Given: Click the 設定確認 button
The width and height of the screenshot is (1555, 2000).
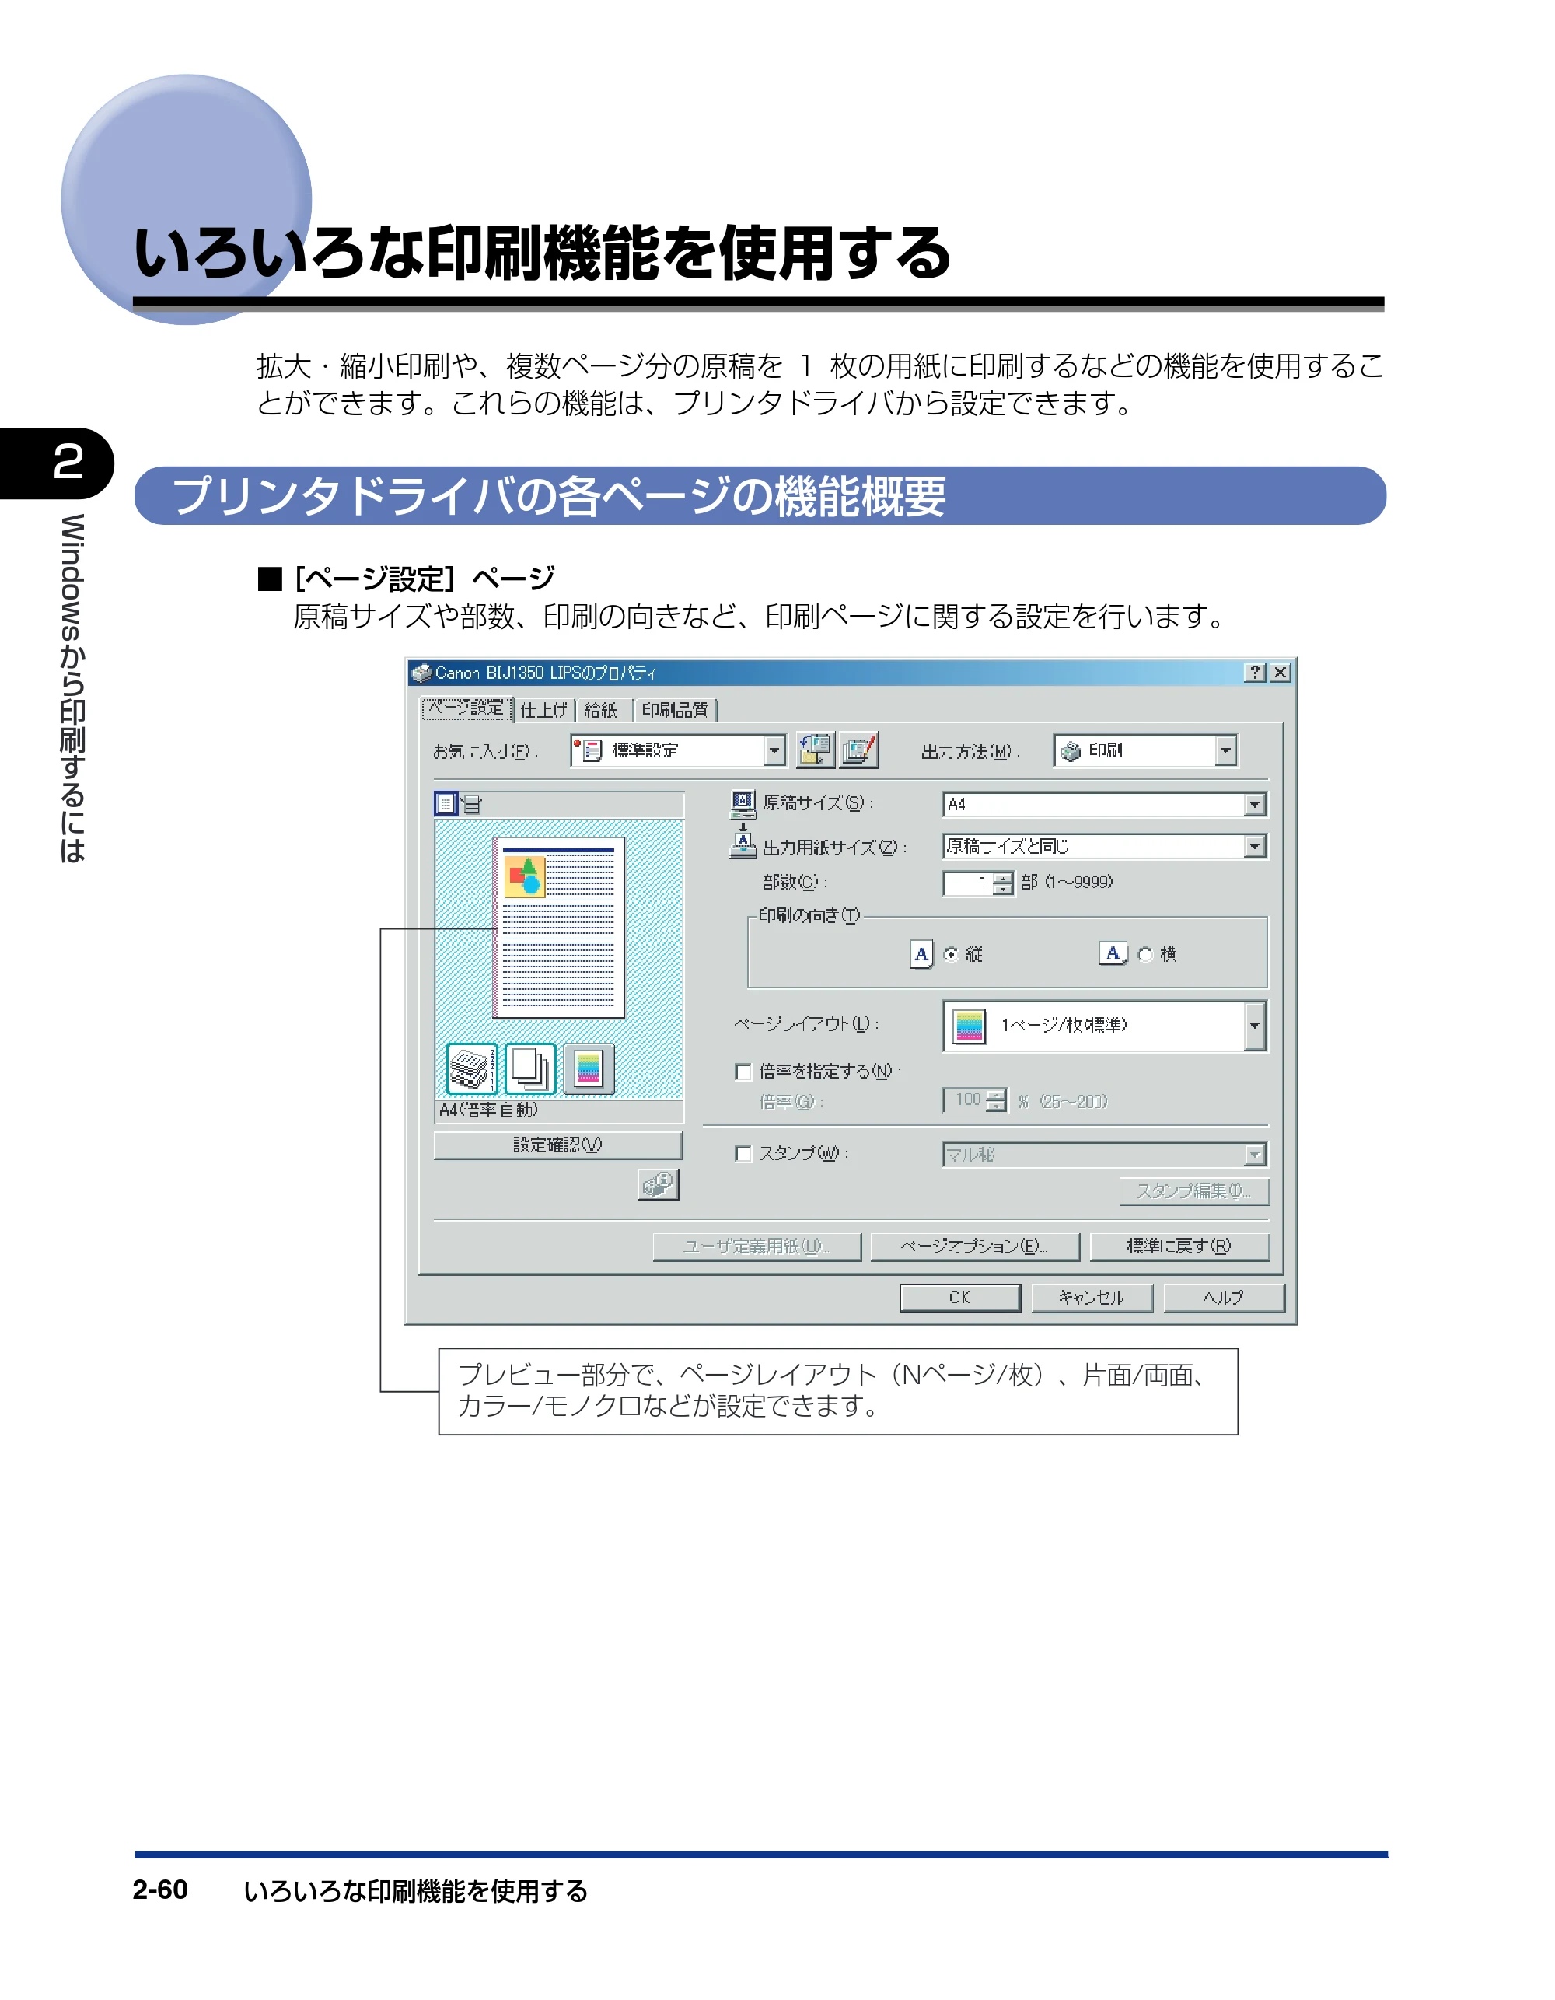Looking at the screenshot, I should click(x=557, y=1145).
